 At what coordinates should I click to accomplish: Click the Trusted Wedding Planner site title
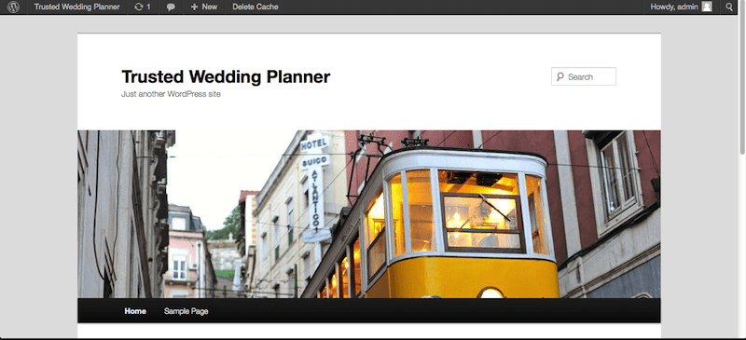226,76
